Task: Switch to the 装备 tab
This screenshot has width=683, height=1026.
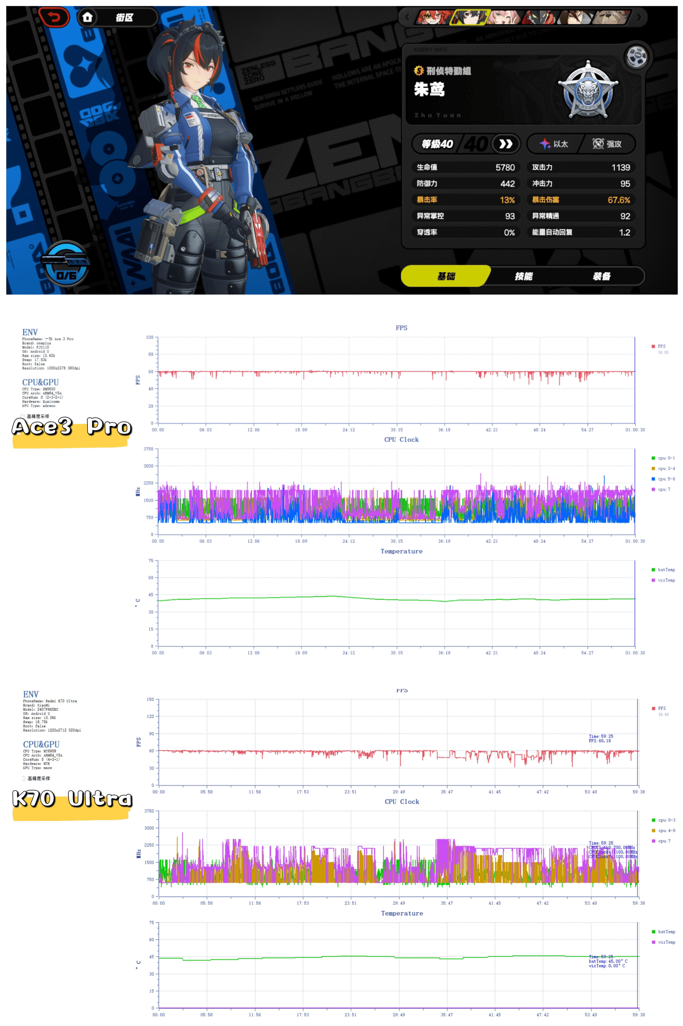Action: (x=602, y=276)
